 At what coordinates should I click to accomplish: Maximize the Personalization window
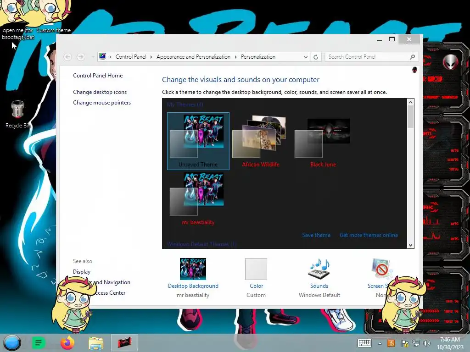click(x=392, y=39)
